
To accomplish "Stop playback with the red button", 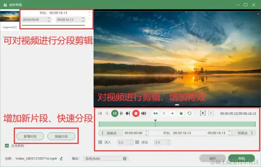I will [136, 113].
